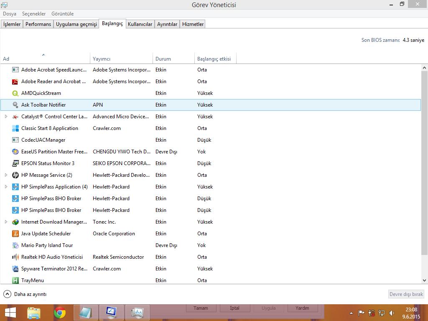Sort by the Ad column header
Screen dimensions: 428x321
click(x=45, y=59)
